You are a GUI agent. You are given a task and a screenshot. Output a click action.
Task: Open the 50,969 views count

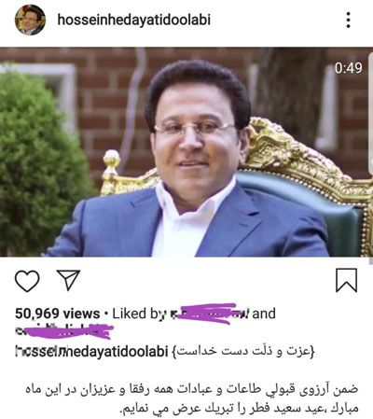(58, 314)
